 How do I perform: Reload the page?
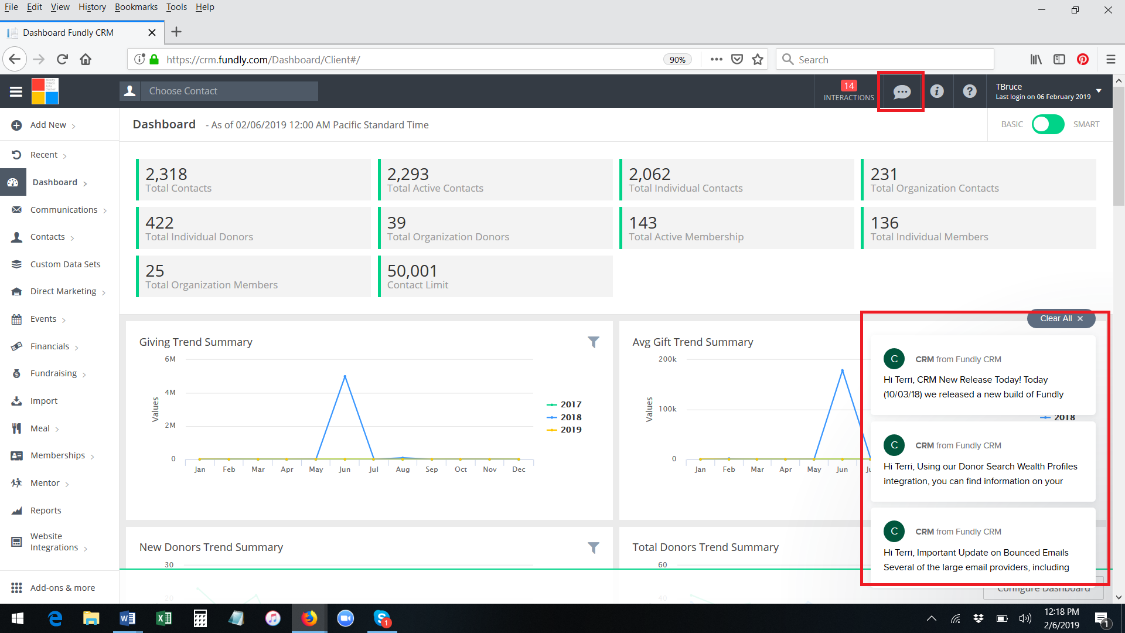pos(63,59)
